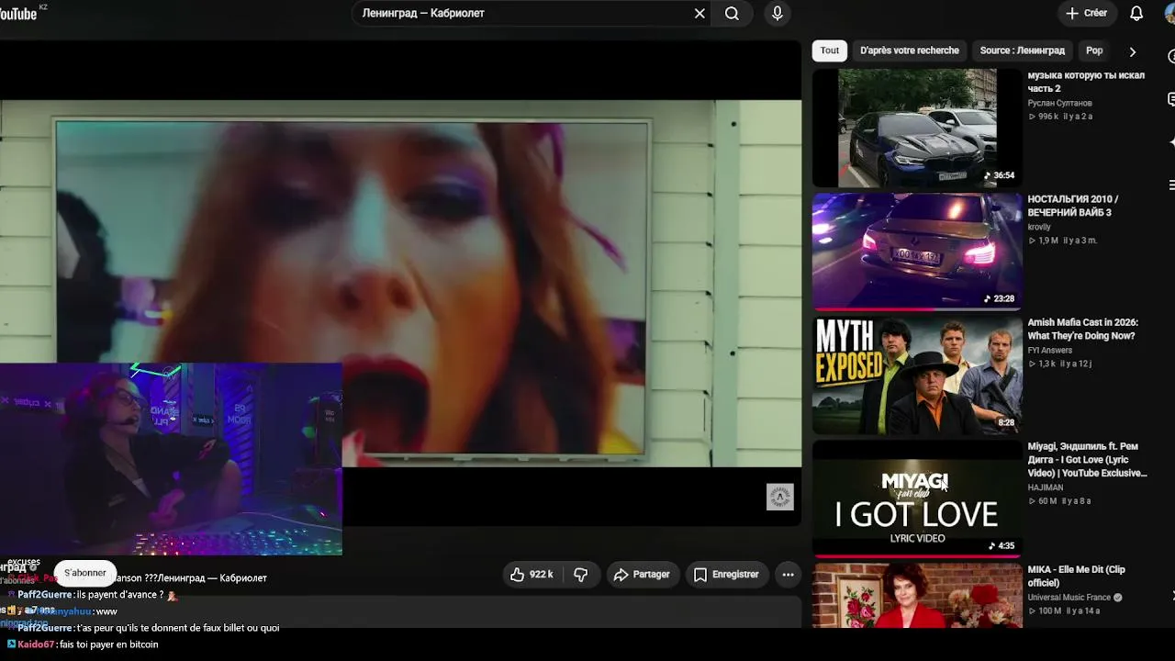This screenshot has height=661, width=1175.
Task: Save the video with Enregistrer
Action: [x=726, y=575]
